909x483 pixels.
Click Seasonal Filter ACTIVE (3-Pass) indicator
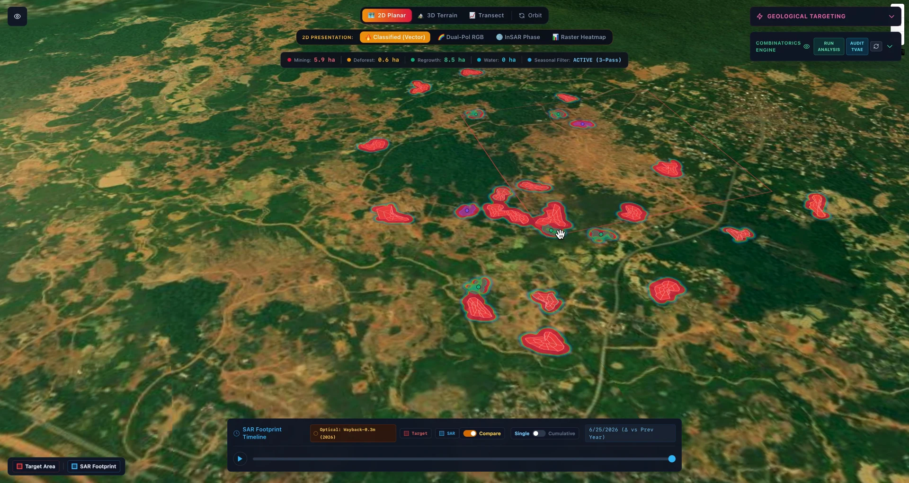[574, 60]
